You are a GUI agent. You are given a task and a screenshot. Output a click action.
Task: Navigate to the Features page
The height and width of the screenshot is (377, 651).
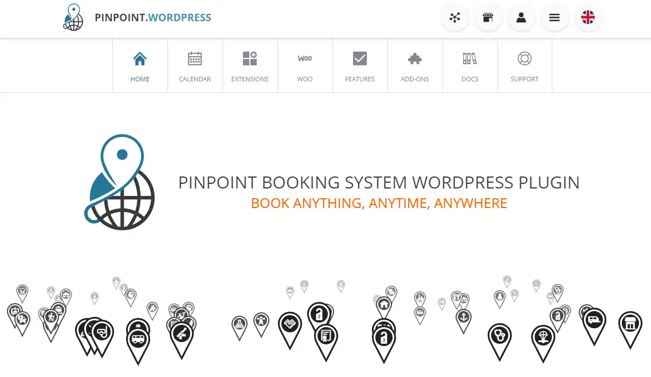(x=360, y=66)
